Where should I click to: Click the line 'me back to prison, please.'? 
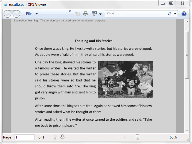click(x=56, y=126)
